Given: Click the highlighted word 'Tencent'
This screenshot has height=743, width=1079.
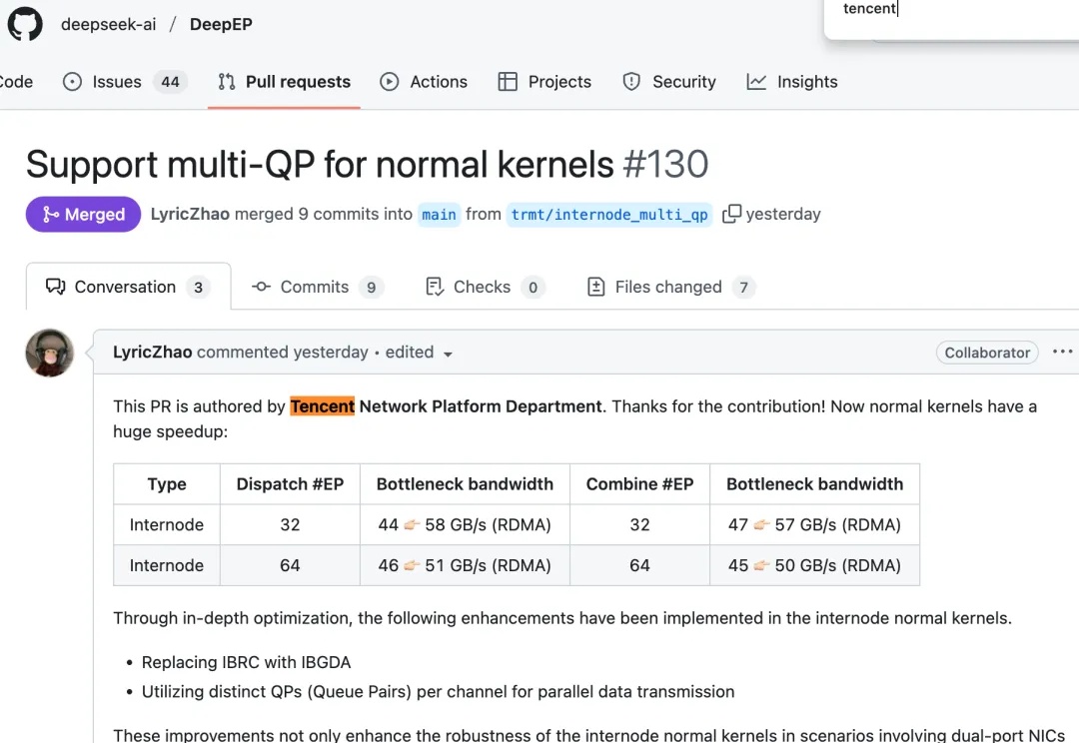Looking at the screenshot, I should (x=322, y=406).
